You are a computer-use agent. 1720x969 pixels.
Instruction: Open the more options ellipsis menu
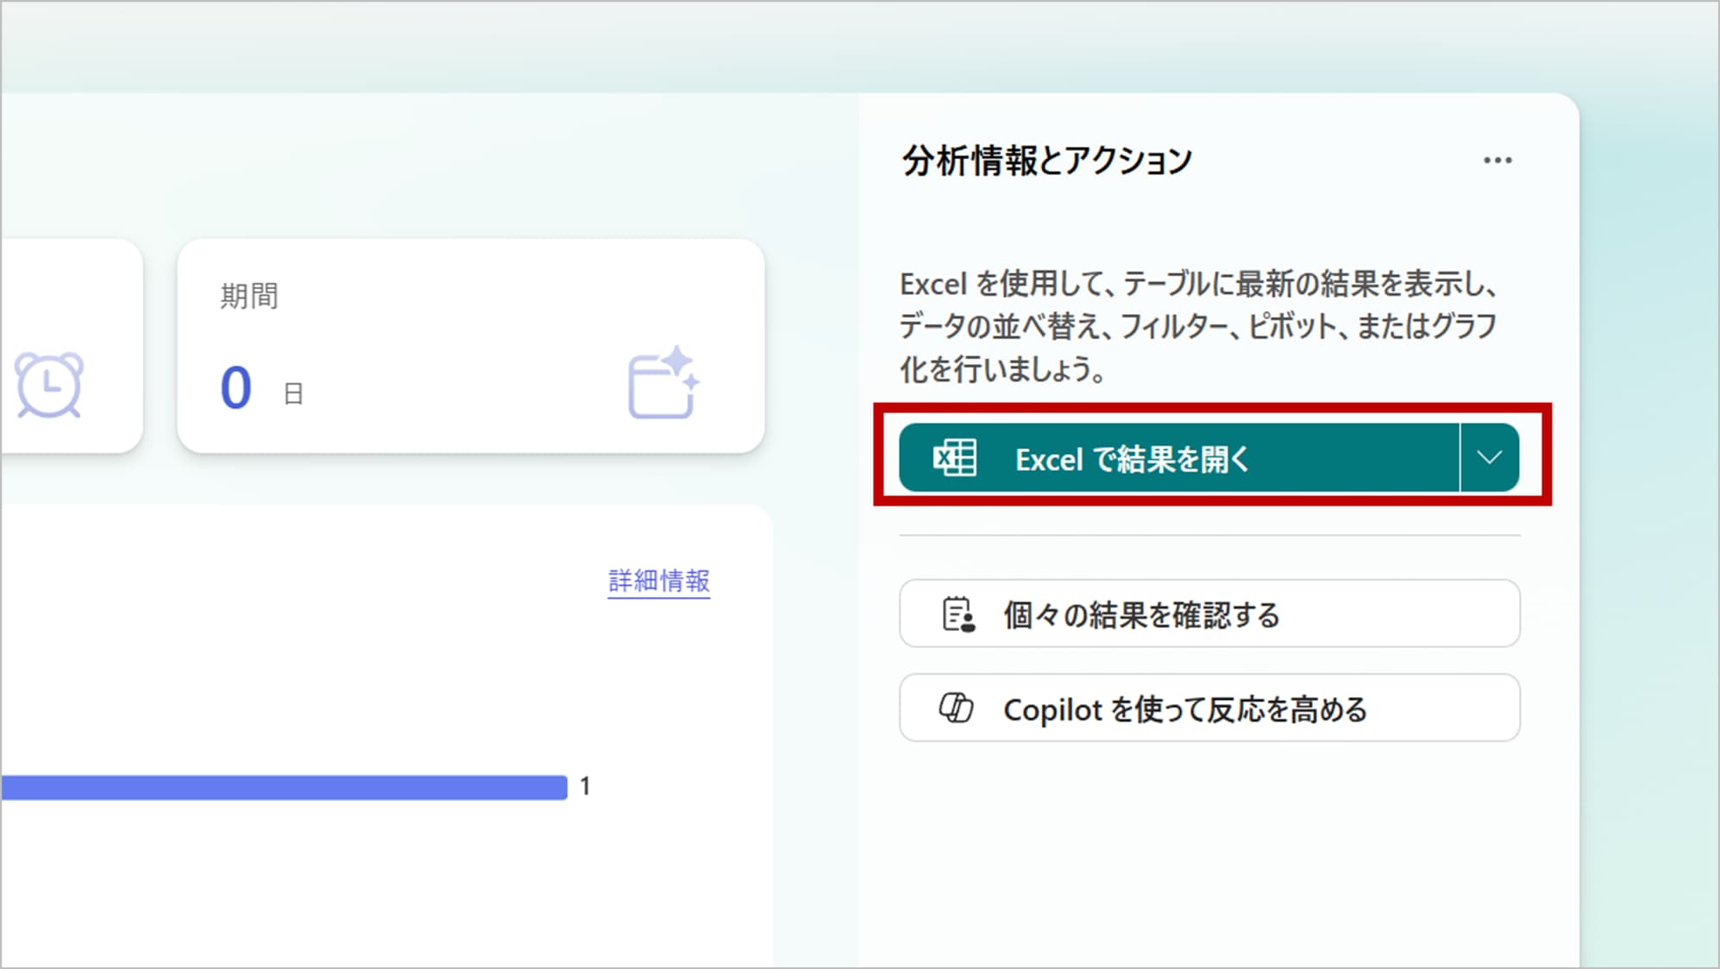pyautogui.click(x=1497, y=160)
